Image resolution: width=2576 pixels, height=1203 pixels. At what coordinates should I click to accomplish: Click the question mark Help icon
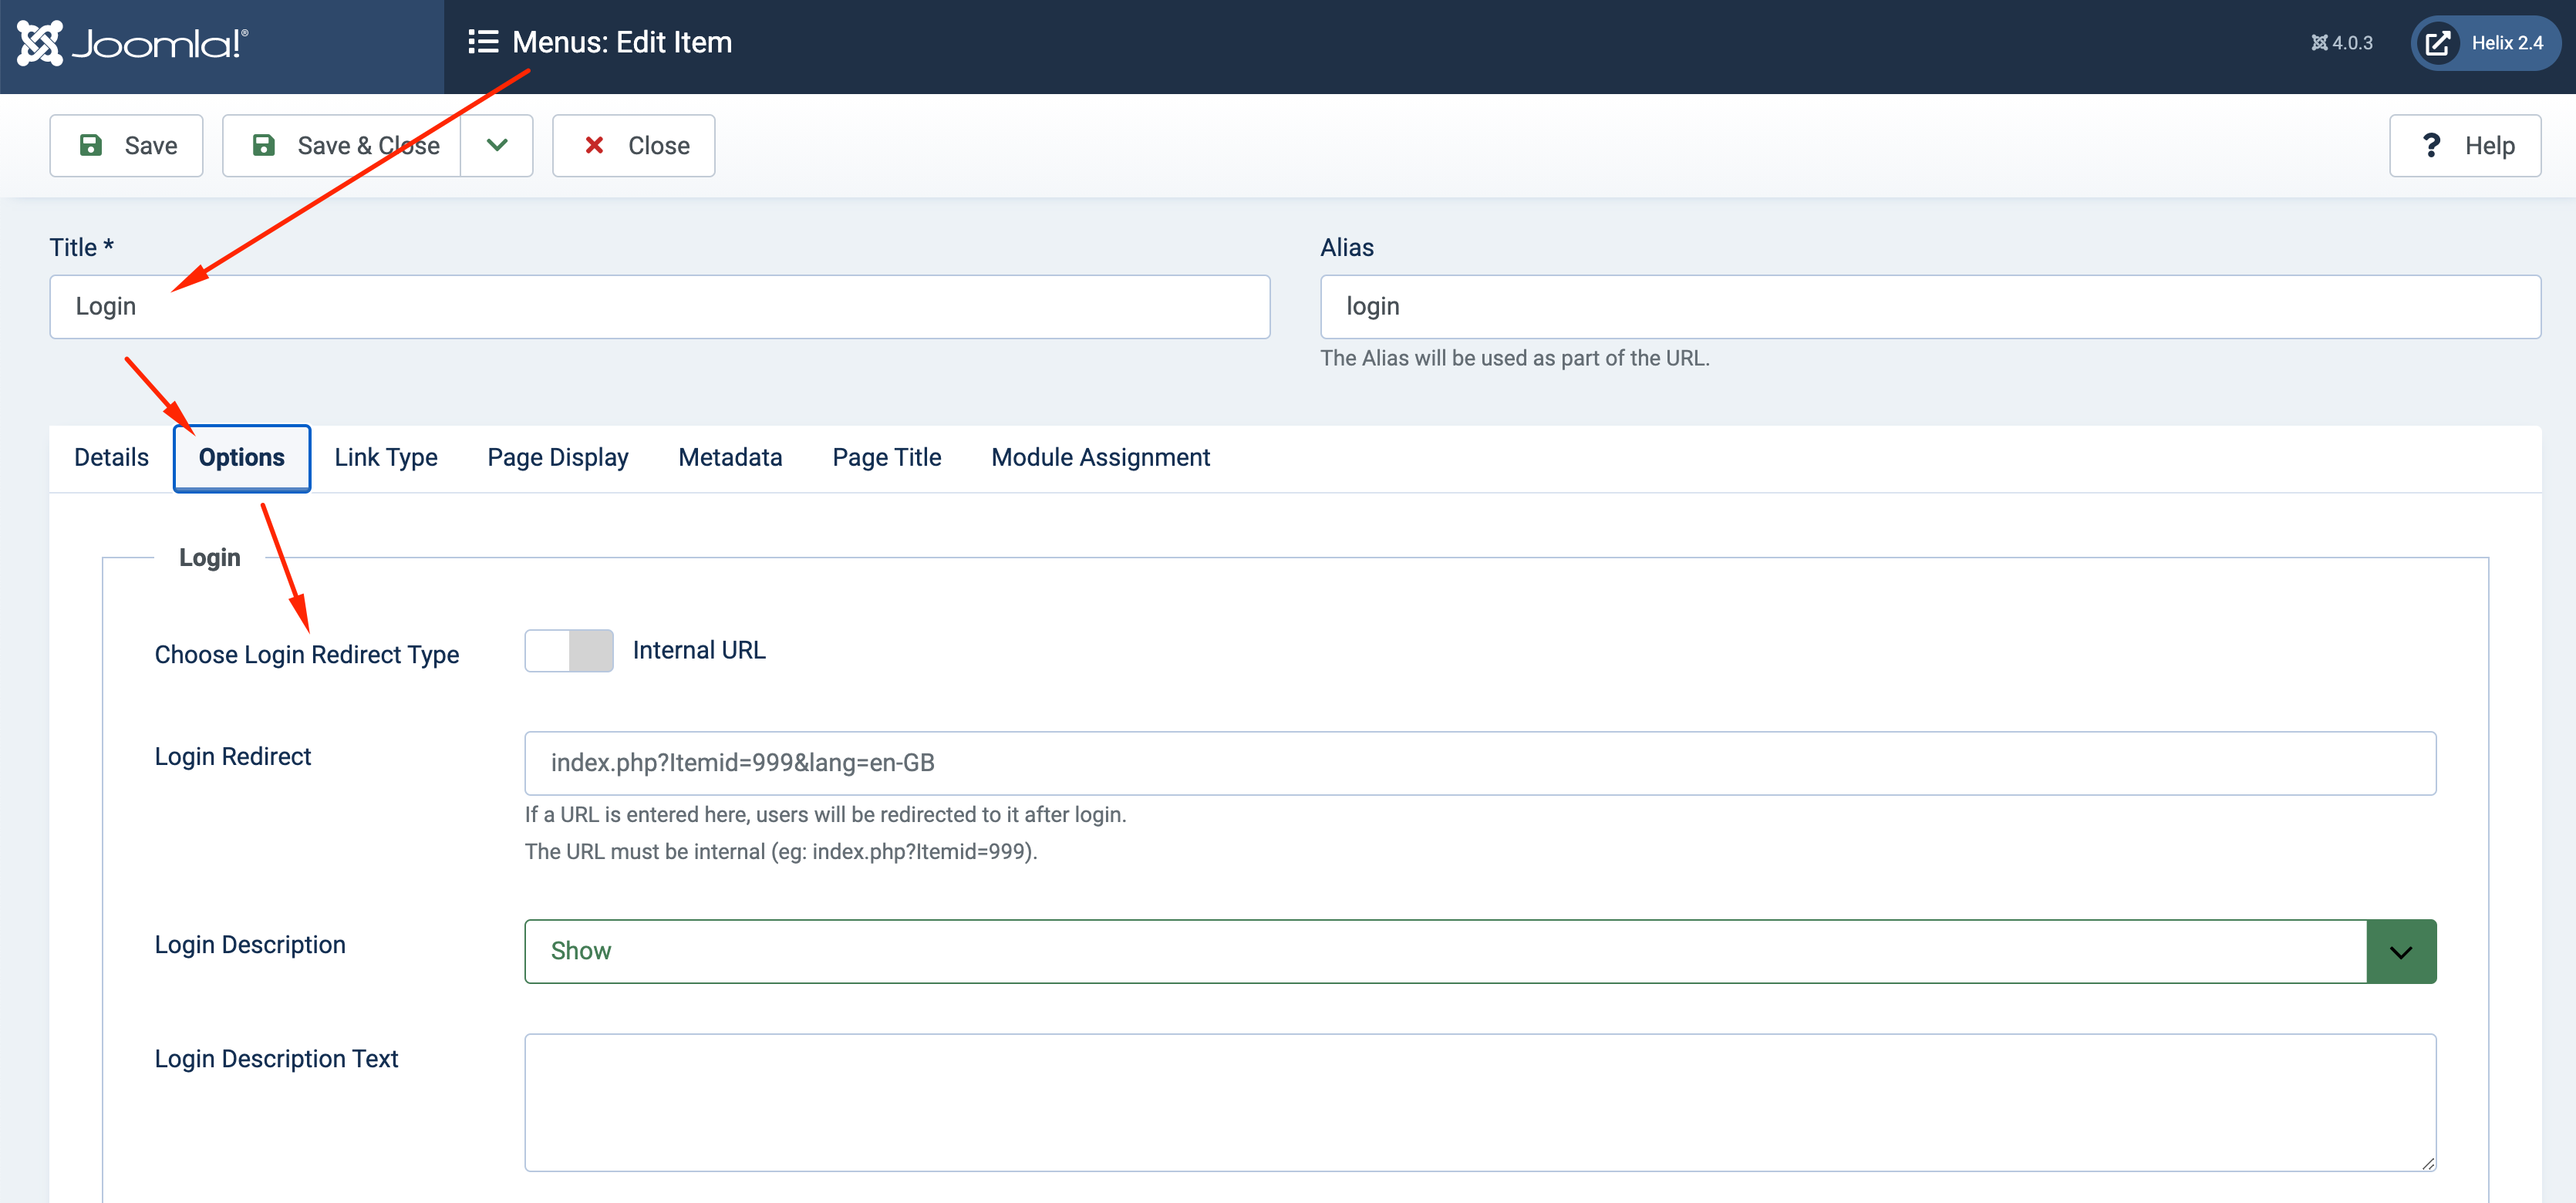[x=2431, y=146]
